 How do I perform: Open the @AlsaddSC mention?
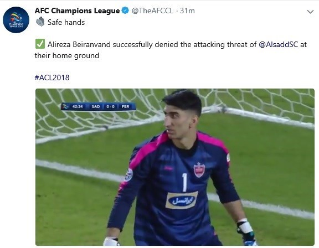[279, 44]
